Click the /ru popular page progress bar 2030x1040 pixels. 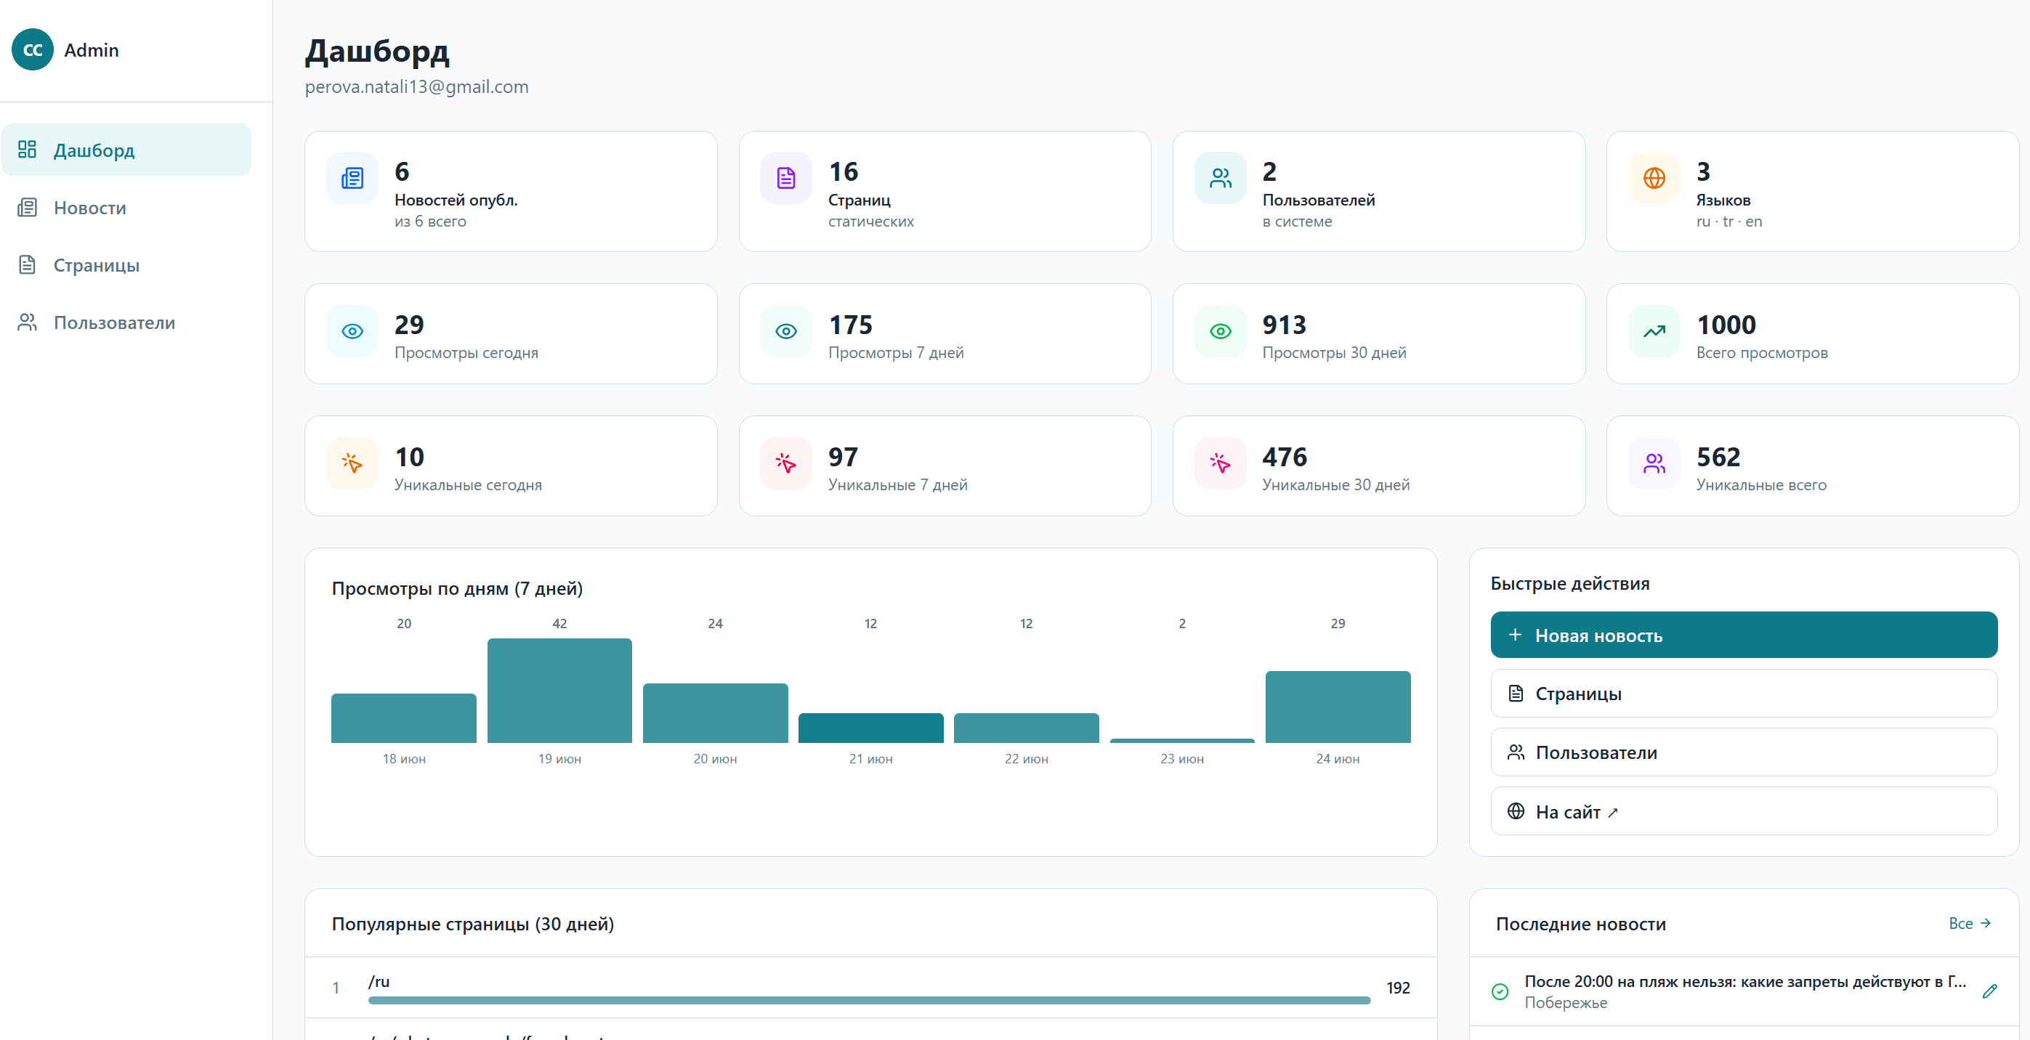tap(868, 1000)
